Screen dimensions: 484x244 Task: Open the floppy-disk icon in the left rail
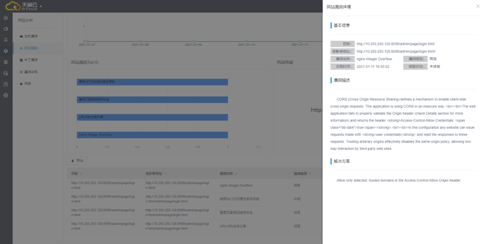pyautogui.click(x=6, y=84)
